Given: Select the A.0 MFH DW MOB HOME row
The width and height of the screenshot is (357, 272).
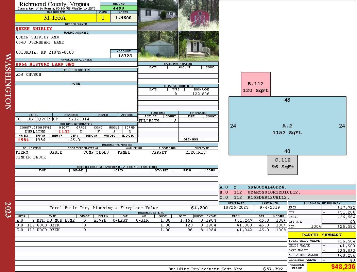Looking at the screenshot, I should (151, 220).
